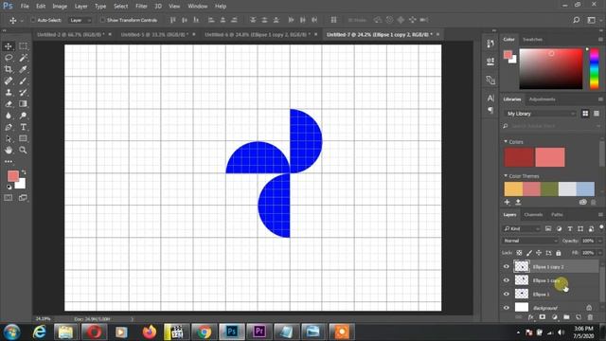This screenshot has height=341, width=606.
Task: Collapse the Color Themes section
Action: click(506, 176)
